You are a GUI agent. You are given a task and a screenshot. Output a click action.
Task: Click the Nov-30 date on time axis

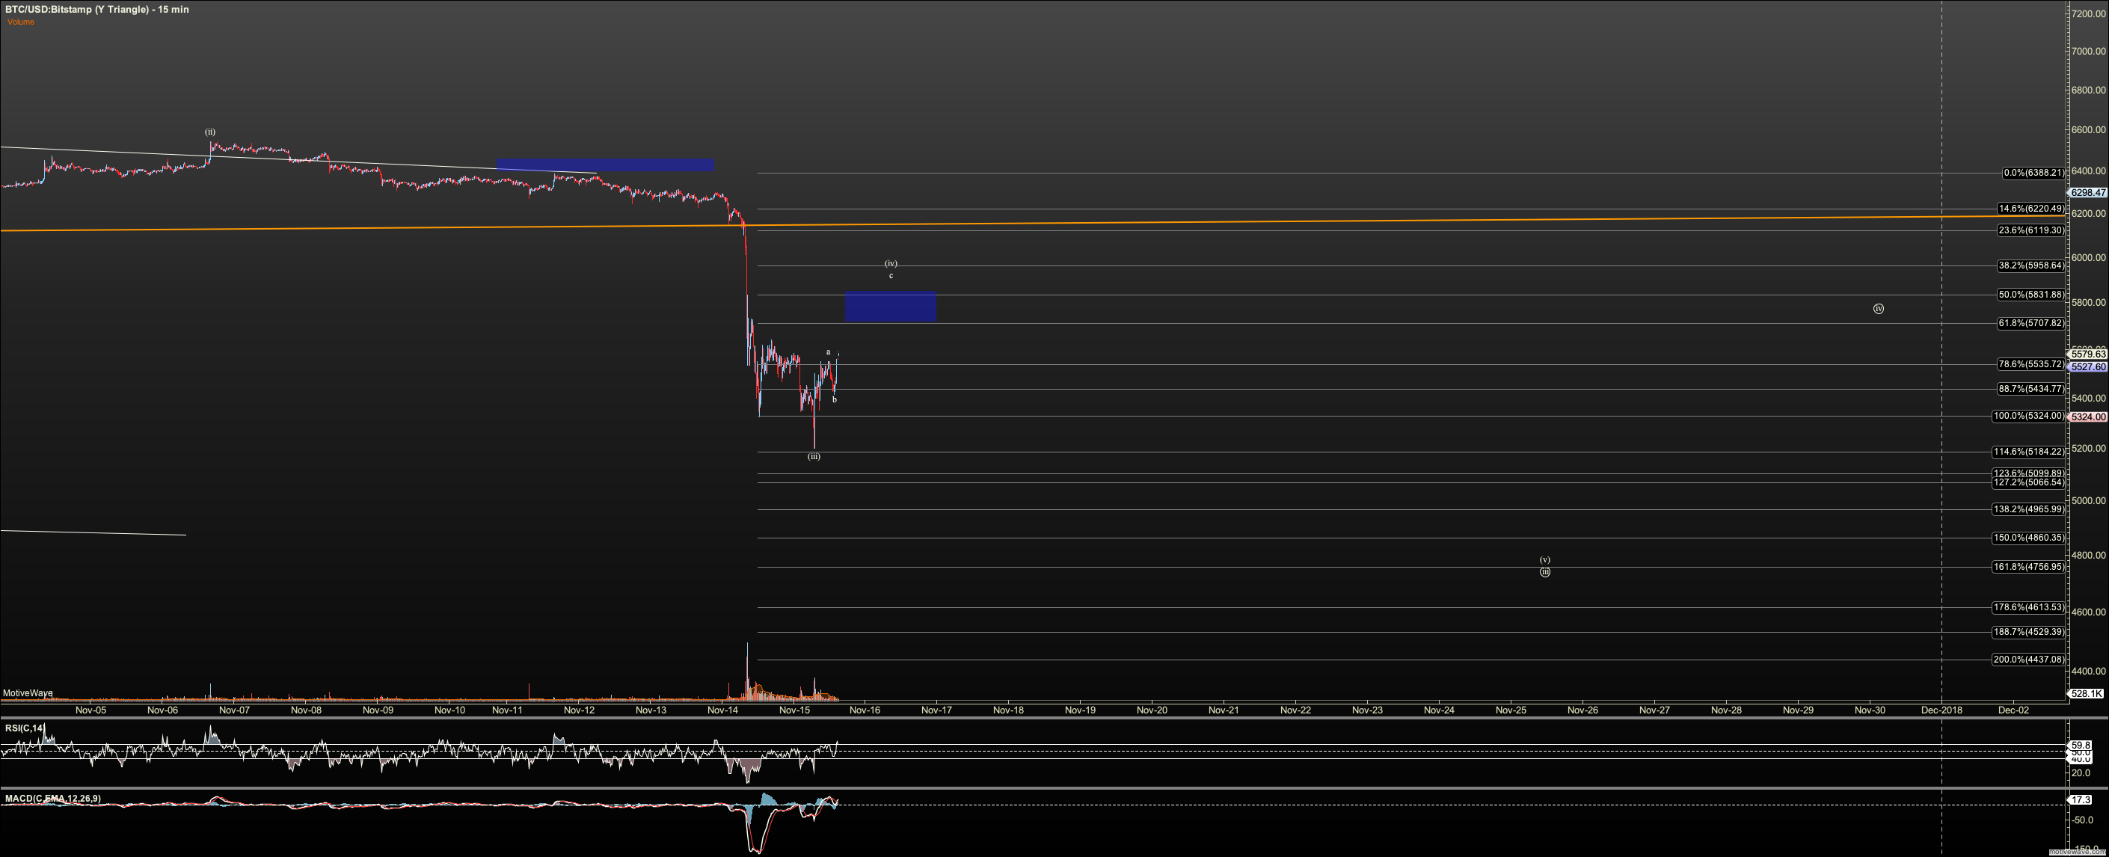pyautogui.click(x=1870, y=710)
